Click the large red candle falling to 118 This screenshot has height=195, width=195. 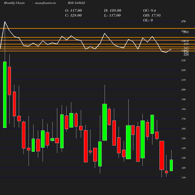click(162, 155)
